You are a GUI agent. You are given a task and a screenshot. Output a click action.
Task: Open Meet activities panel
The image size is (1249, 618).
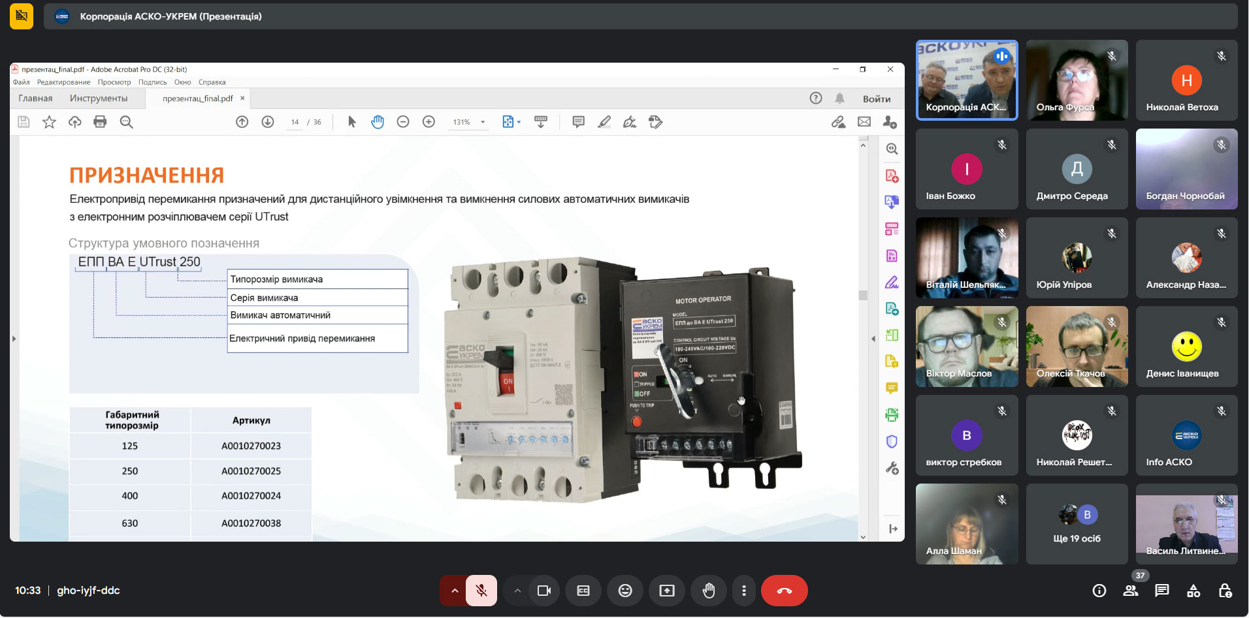[x=1193, y=591]
